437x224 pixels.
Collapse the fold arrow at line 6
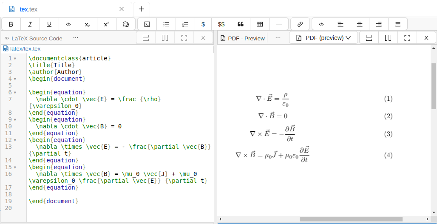click(15, 92)
